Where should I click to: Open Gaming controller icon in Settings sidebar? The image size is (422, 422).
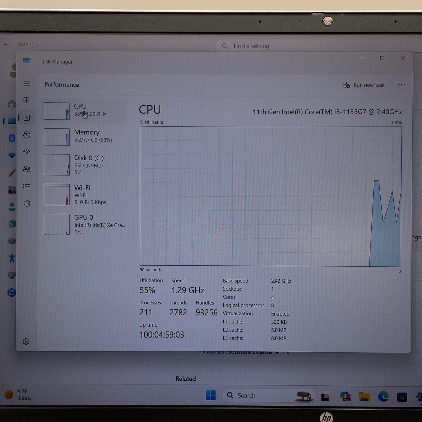(12, 241)
